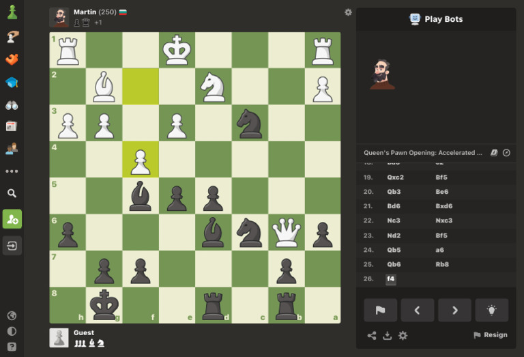Click the Guest player name
This screenshot has height=357, width=524.
pos(84,332)
